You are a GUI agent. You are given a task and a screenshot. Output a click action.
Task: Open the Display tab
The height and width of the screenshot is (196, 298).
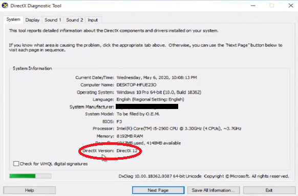click(x=32, y=20)
